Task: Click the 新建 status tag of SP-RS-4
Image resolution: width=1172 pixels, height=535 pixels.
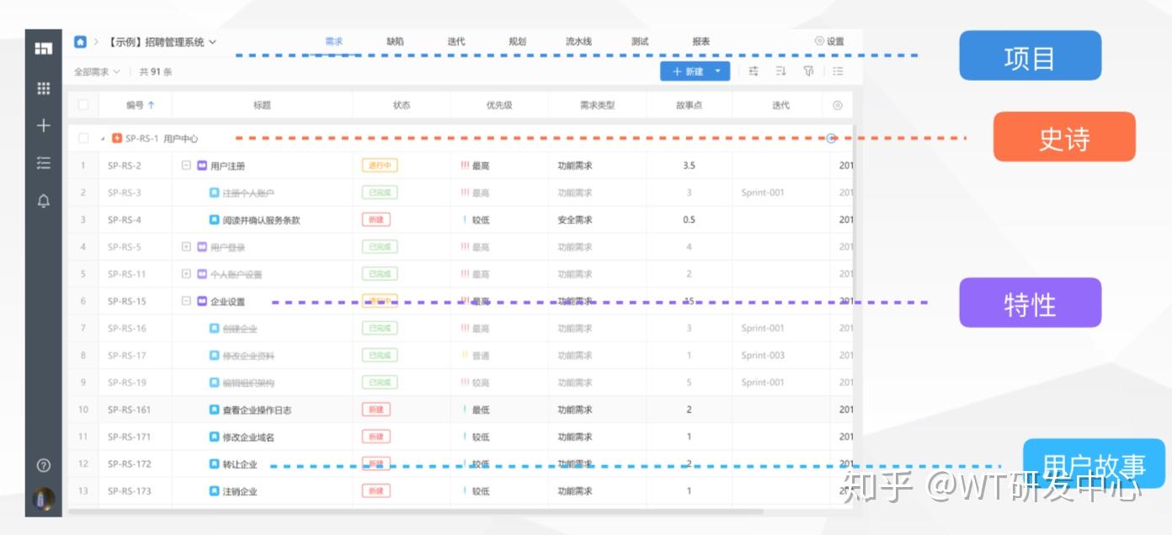Action: (x=376, y=220)
